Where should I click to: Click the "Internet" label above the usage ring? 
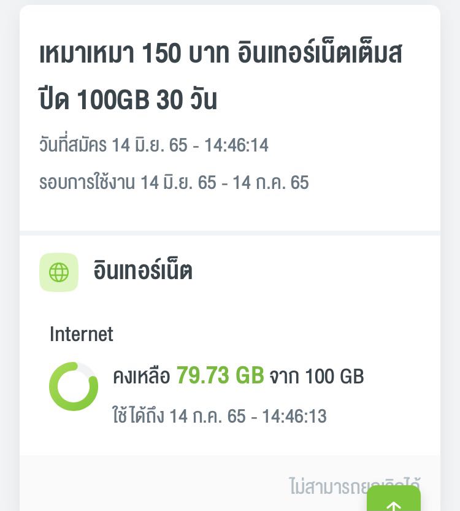[82, 334]
